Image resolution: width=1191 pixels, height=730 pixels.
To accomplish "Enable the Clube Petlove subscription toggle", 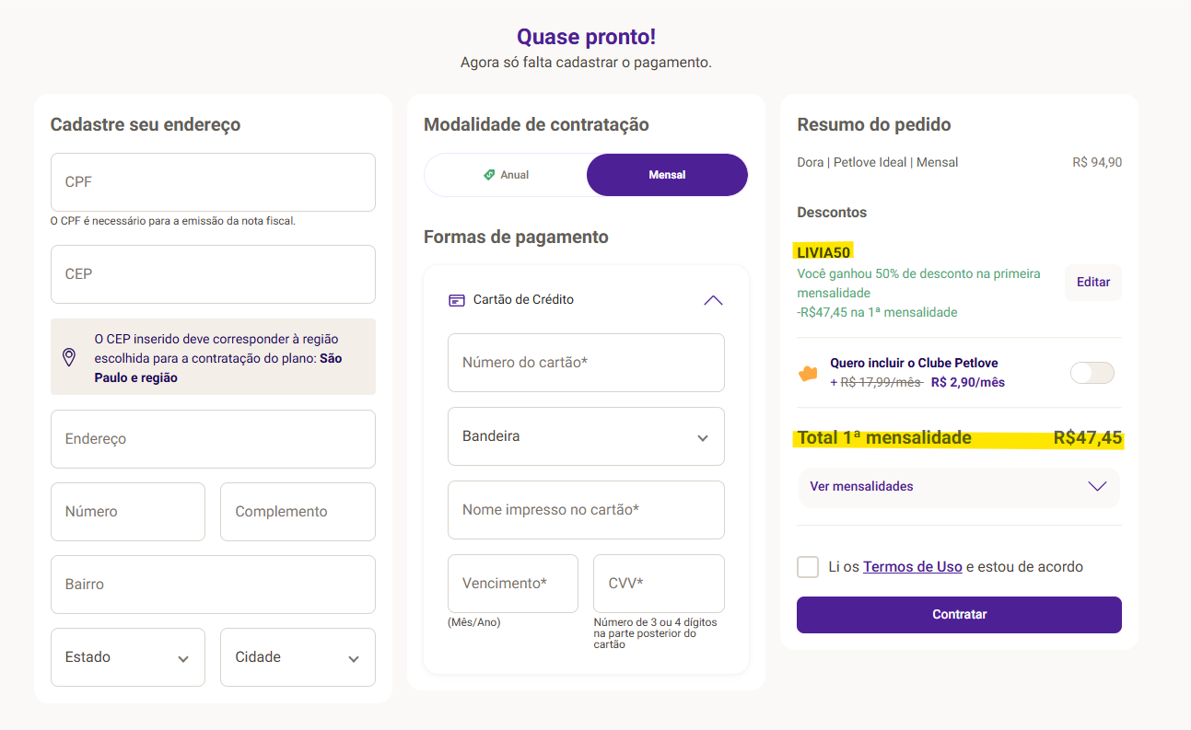I will (x=1092, y=372).
